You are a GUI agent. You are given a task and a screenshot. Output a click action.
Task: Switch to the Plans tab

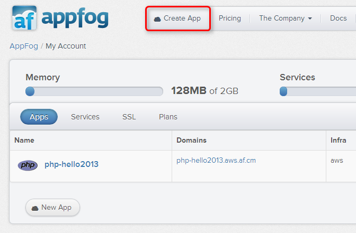[x=168, y=117]
